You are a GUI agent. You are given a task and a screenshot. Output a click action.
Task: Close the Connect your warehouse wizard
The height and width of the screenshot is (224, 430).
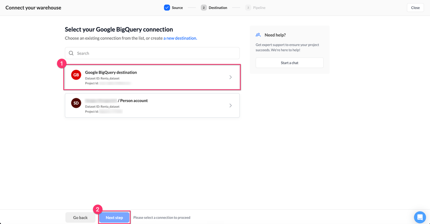[x=415, y=8]
